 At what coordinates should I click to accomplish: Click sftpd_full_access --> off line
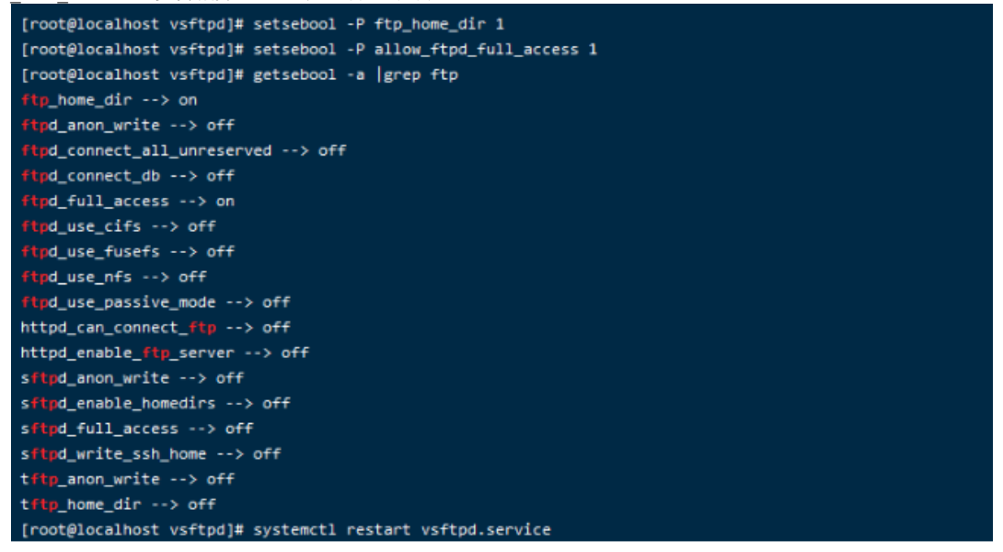pyautogui.click(x=137, y=429)
